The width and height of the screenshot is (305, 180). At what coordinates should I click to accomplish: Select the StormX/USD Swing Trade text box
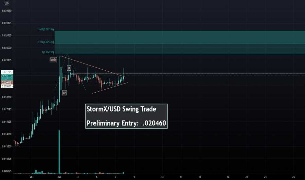coord(126,116)
